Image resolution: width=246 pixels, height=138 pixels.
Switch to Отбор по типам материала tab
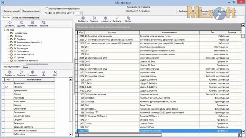[25, 18]
